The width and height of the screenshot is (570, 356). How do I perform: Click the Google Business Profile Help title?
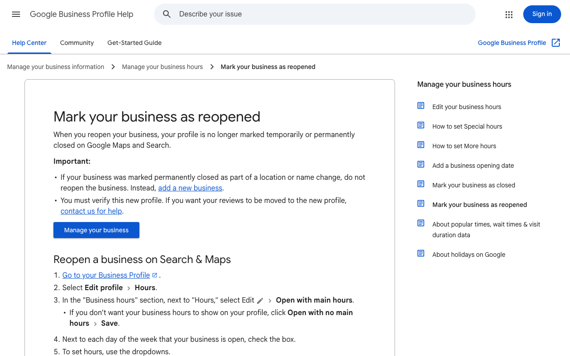[81, 14]
